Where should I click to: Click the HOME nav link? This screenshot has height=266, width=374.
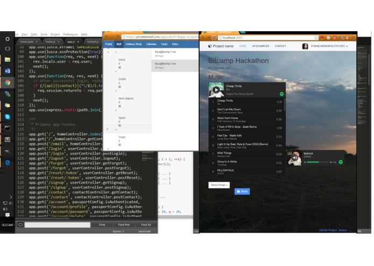[243, 46]
